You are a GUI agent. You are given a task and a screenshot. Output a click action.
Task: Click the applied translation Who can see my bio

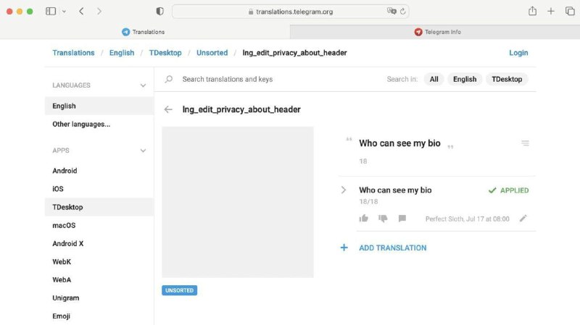[395, 190]
